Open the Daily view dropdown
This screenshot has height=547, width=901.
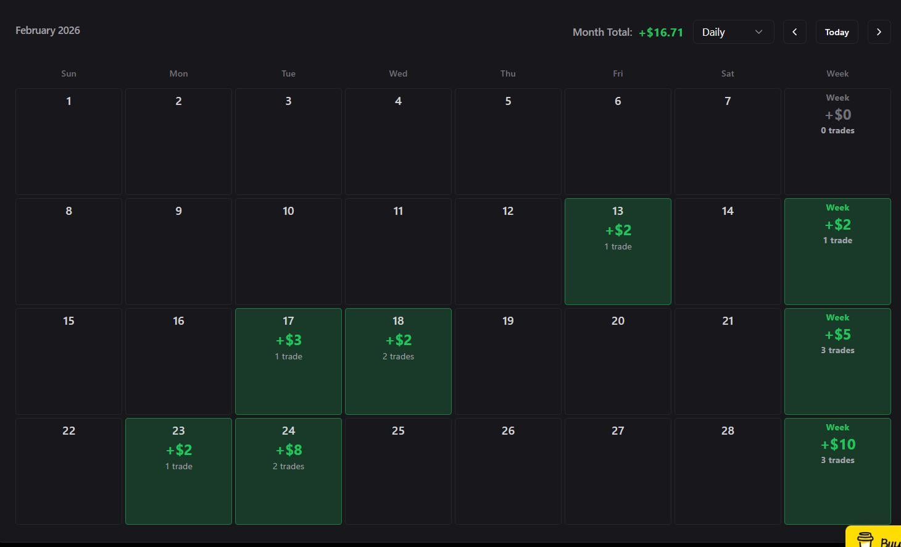tap(733, 32)
